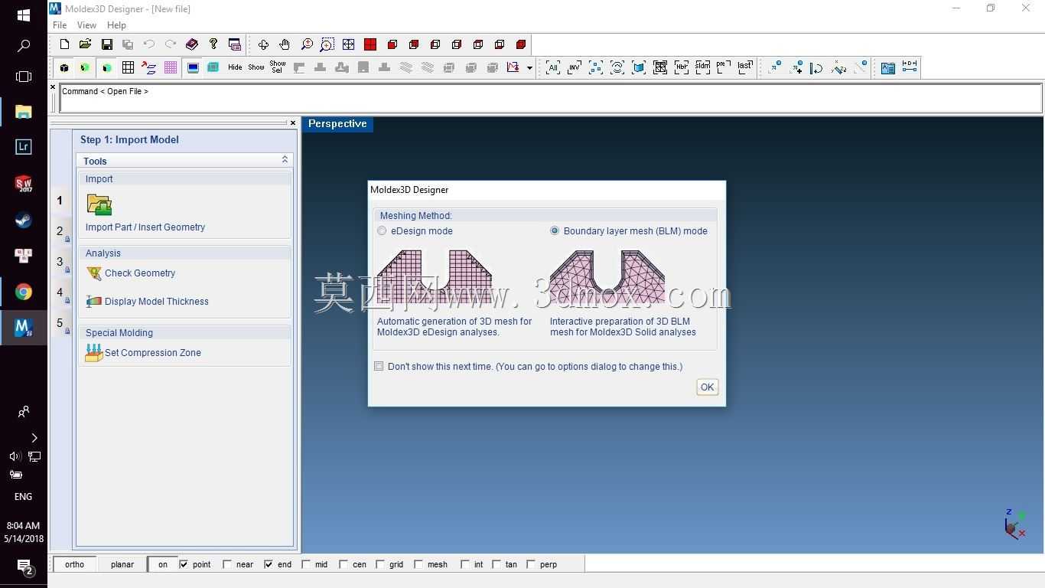
Task: Check the Don't show this next time box
Action: coord(379,367)
